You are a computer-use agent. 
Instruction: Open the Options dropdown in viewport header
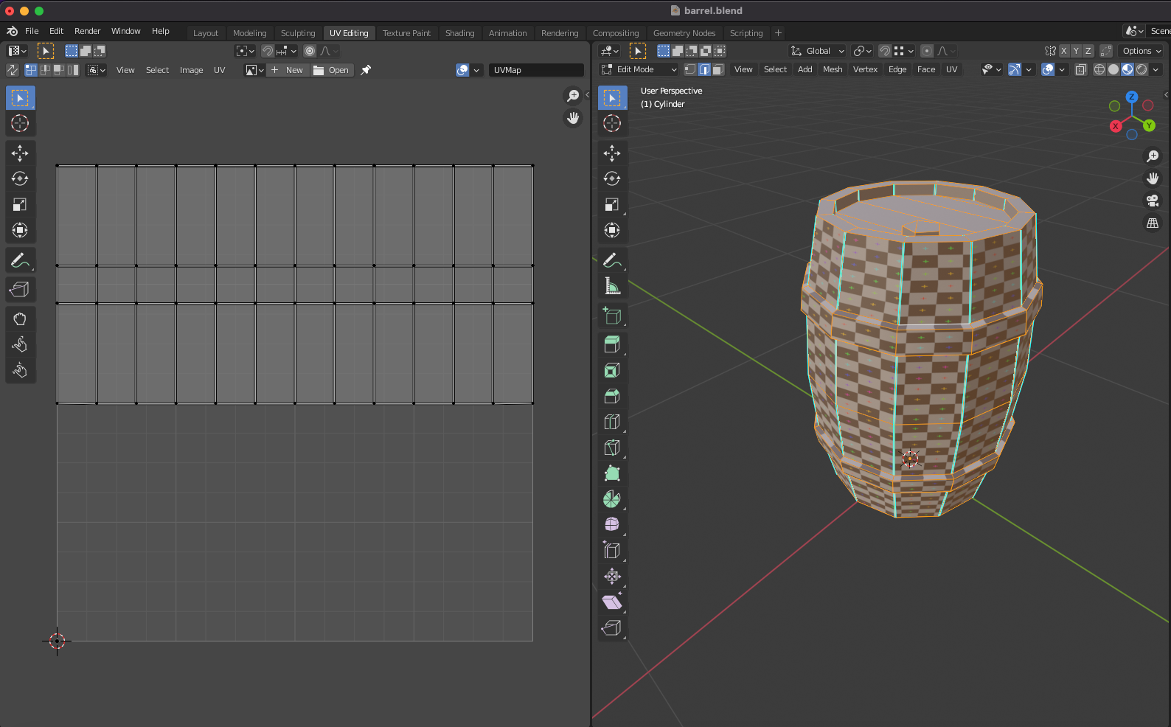(x=1142, y=51)
